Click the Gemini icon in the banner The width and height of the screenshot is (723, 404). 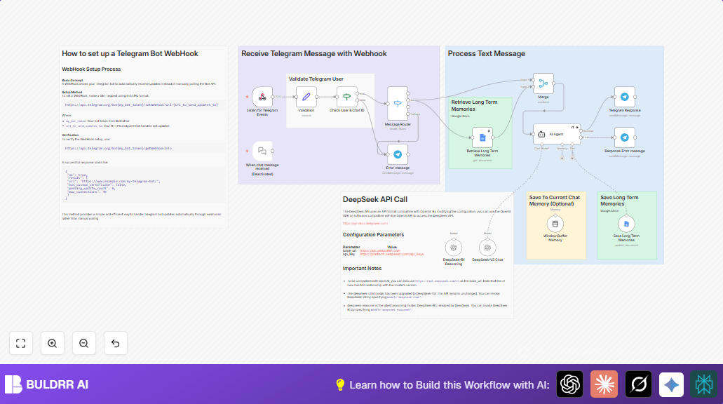[671, 384]
